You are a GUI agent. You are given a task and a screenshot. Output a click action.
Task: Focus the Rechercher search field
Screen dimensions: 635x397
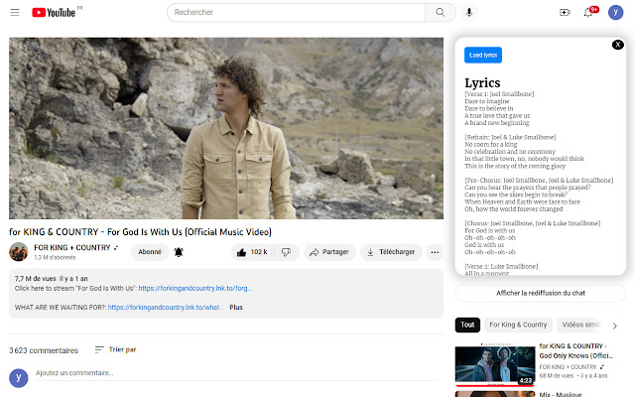pyautogui.click(x=296, y=12)
